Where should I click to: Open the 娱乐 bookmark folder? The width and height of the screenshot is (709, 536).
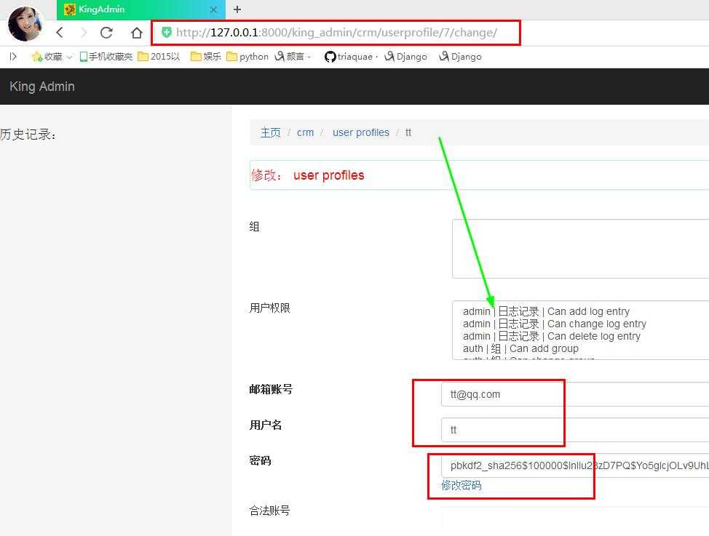tap(206, 57)
